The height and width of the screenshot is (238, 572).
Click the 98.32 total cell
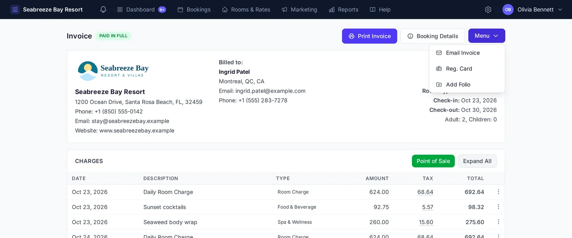point(476,207)
